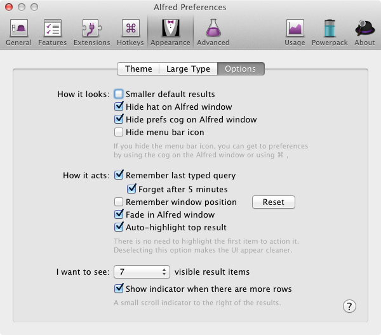Enable Remember window position checkbox
The image size is (381, 335).
tap(119, 202)
